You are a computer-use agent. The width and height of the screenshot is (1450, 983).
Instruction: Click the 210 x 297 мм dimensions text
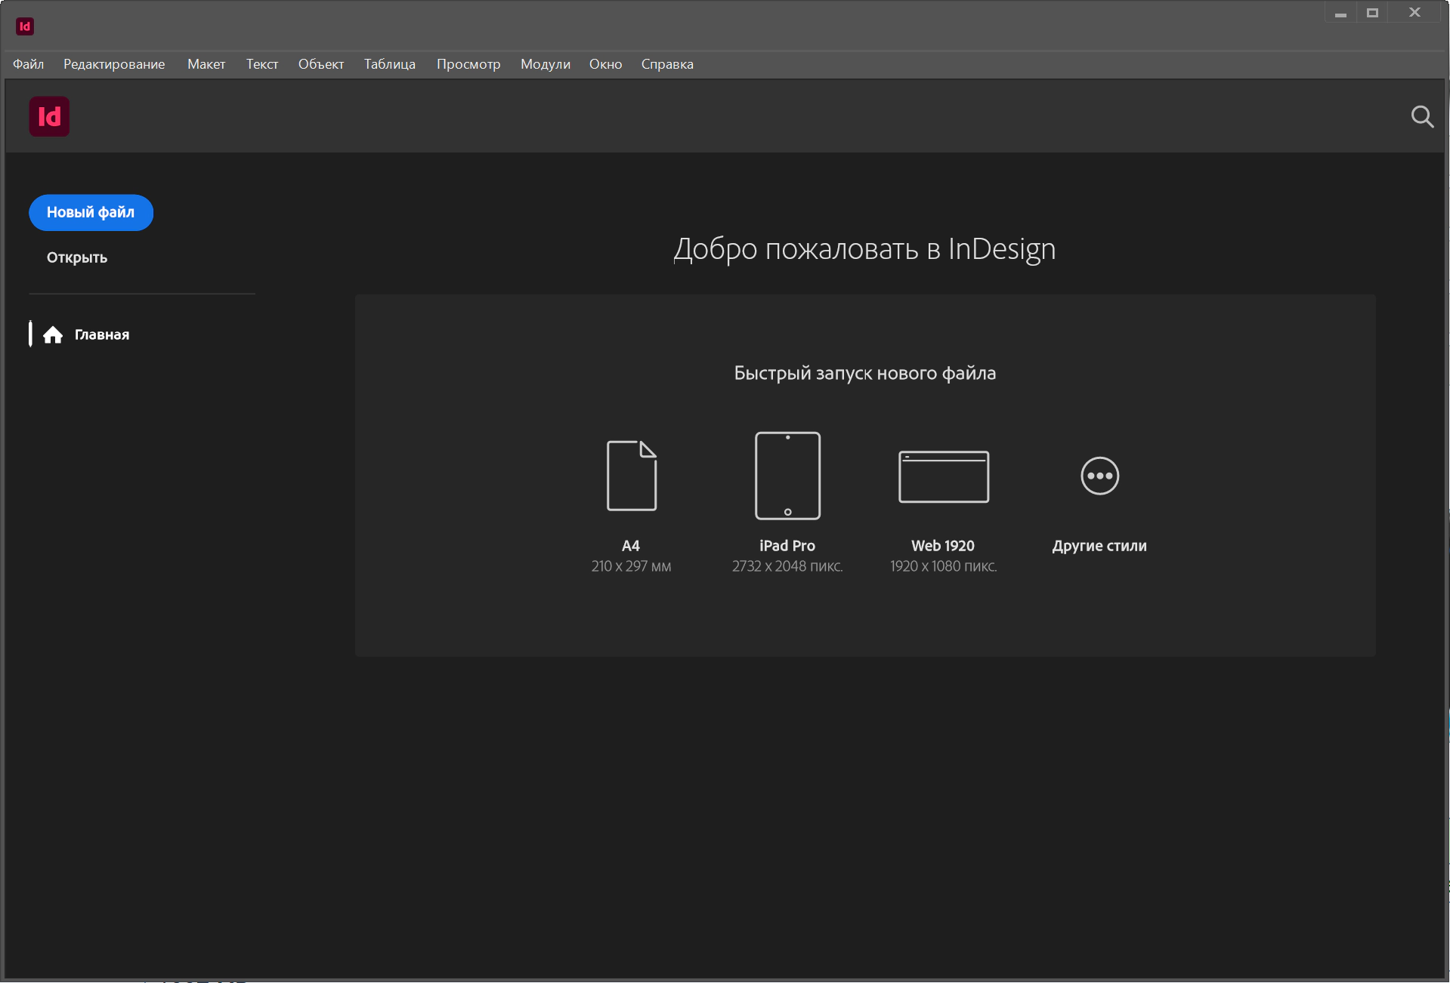[631, 566]
